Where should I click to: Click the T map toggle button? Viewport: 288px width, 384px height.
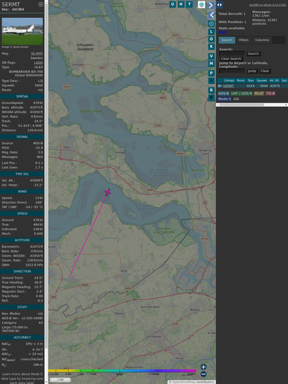tap(190, 4)
